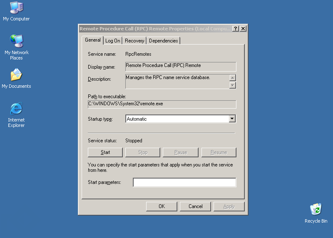This screenshot has width=333, height=238.
Task: Click the description scroll up arrow
Action: 233,78
